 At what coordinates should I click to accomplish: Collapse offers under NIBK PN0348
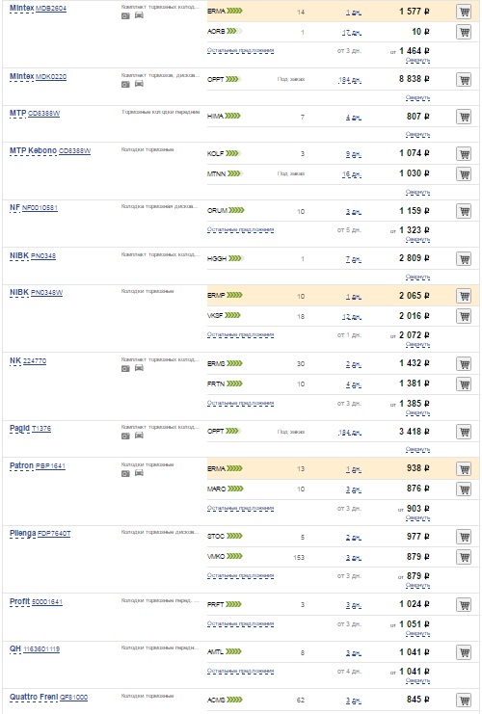coord(417,277)
